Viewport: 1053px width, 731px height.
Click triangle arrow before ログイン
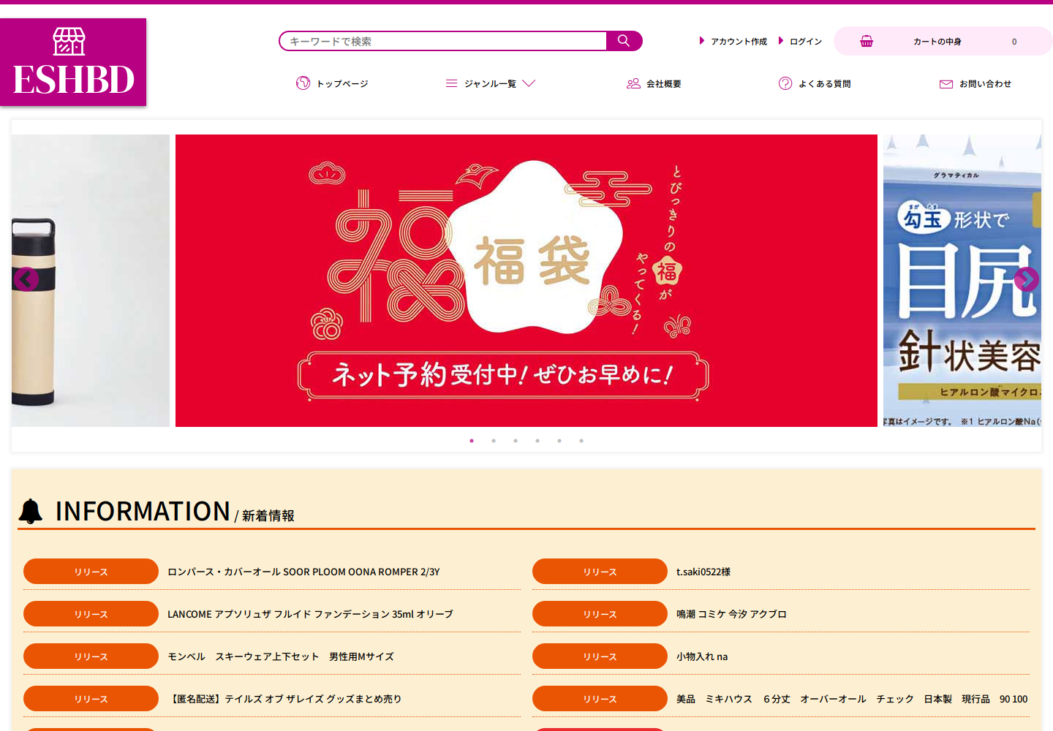click(781, 41)
